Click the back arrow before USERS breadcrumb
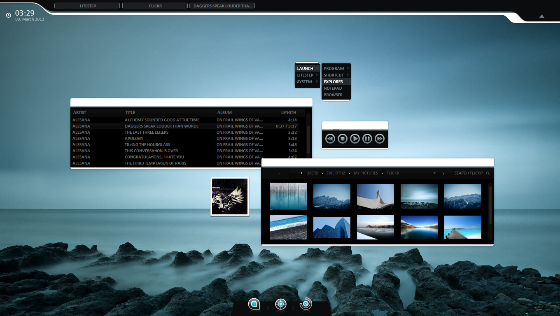This screenshot has width=560, height=316. click(x=301, y=173)
